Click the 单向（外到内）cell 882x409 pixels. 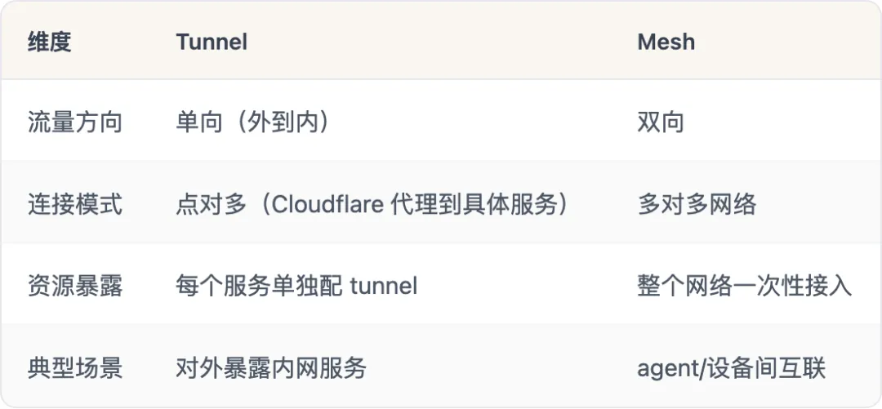tap(254, 122)
